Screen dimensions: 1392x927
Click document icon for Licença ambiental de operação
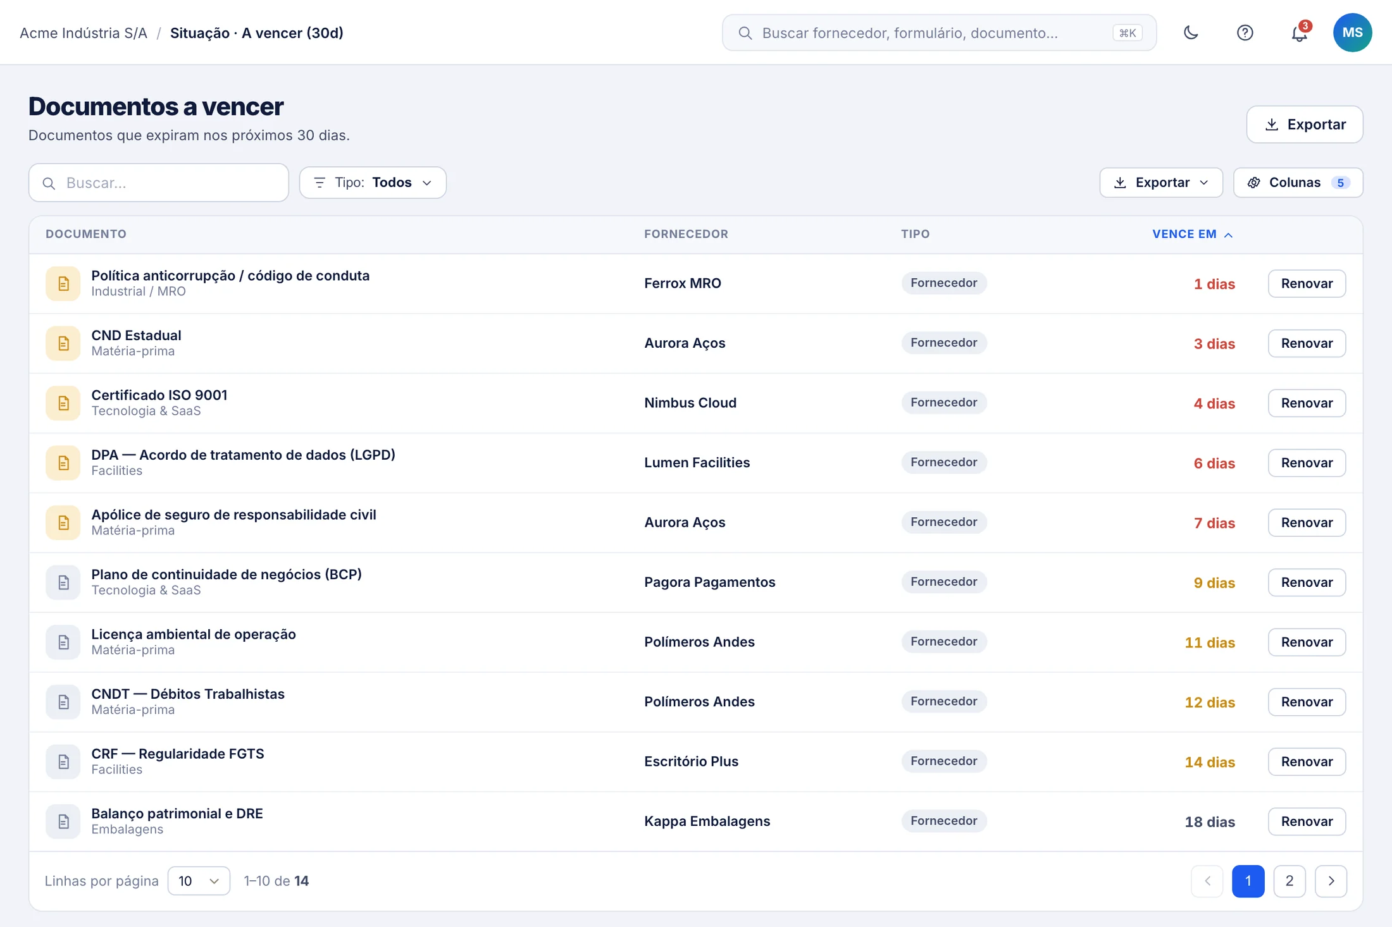tap(63, 642)
